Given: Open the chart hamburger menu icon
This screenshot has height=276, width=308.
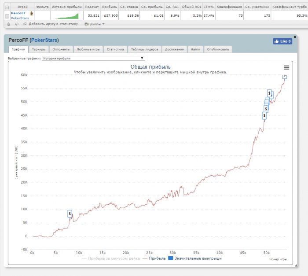Looking at the screenshot, I should coord(286,67).
